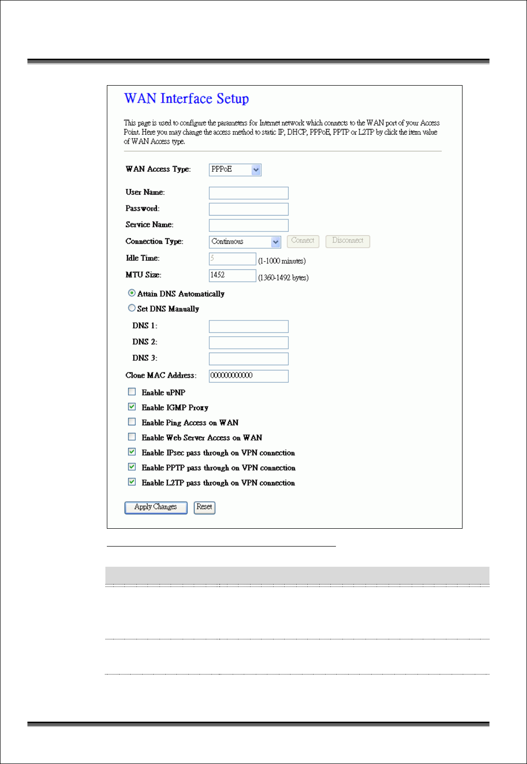Click the Connect button
Image resolution: width=527 pixels, height=764 pixels.
coord(303,241)
